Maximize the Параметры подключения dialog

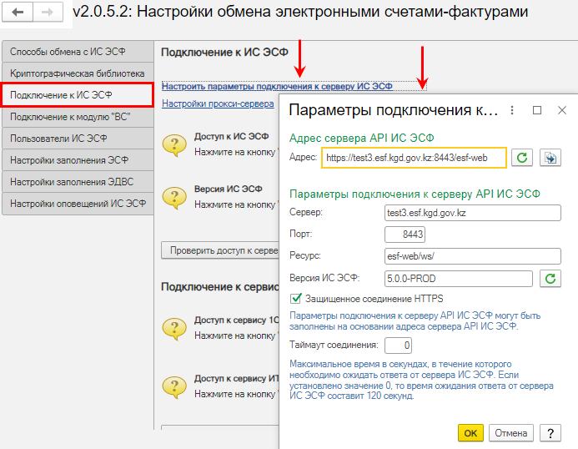click(x=537, y=110)
